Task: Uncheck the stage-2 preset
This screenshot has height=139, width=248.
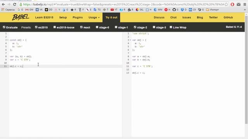Action: (x=135, y=27)
